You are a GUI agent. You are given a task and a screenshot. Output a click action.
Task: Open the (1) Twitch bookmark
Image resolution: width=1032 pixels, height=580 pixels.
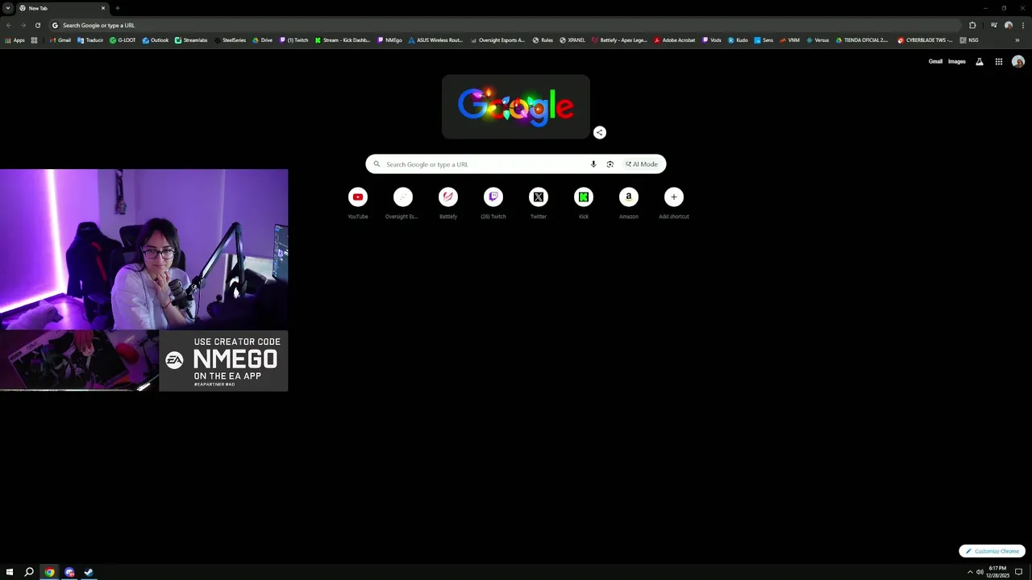293,39
